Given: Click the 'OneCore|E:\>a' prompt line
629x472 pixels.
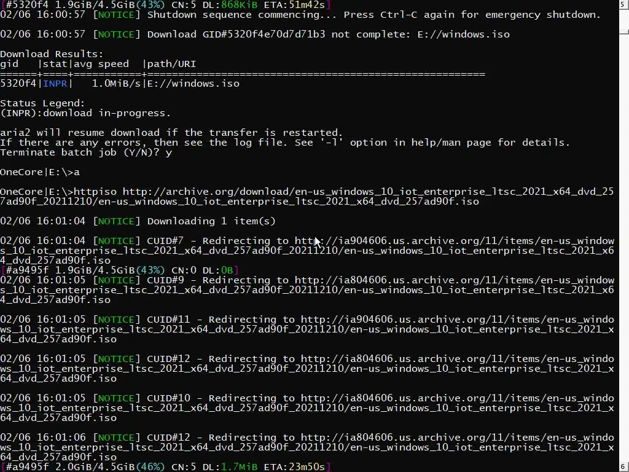Looking at the screenshot, I should tap(40, 172).
